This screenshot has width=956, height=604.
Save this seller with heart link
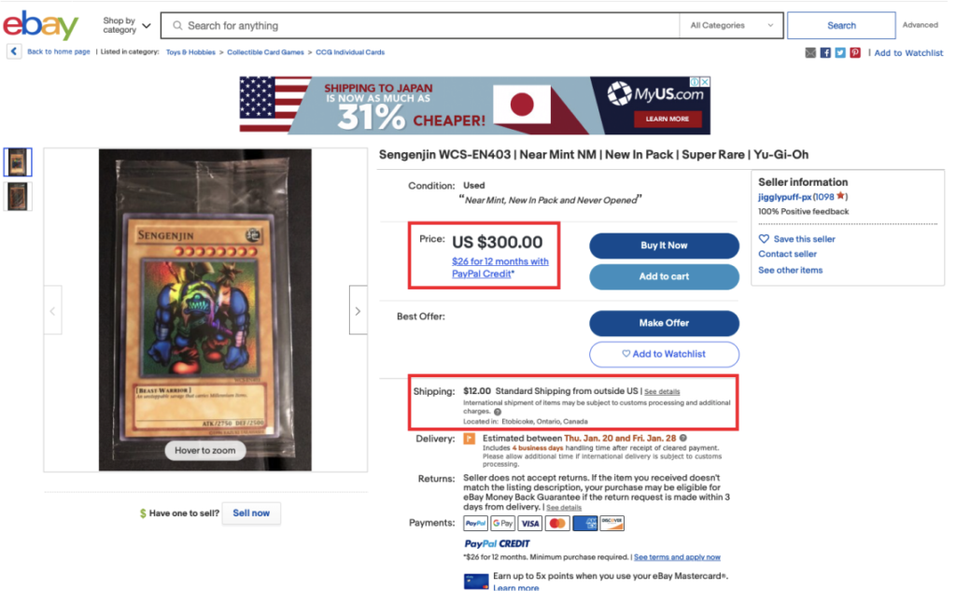coord(797,239)
